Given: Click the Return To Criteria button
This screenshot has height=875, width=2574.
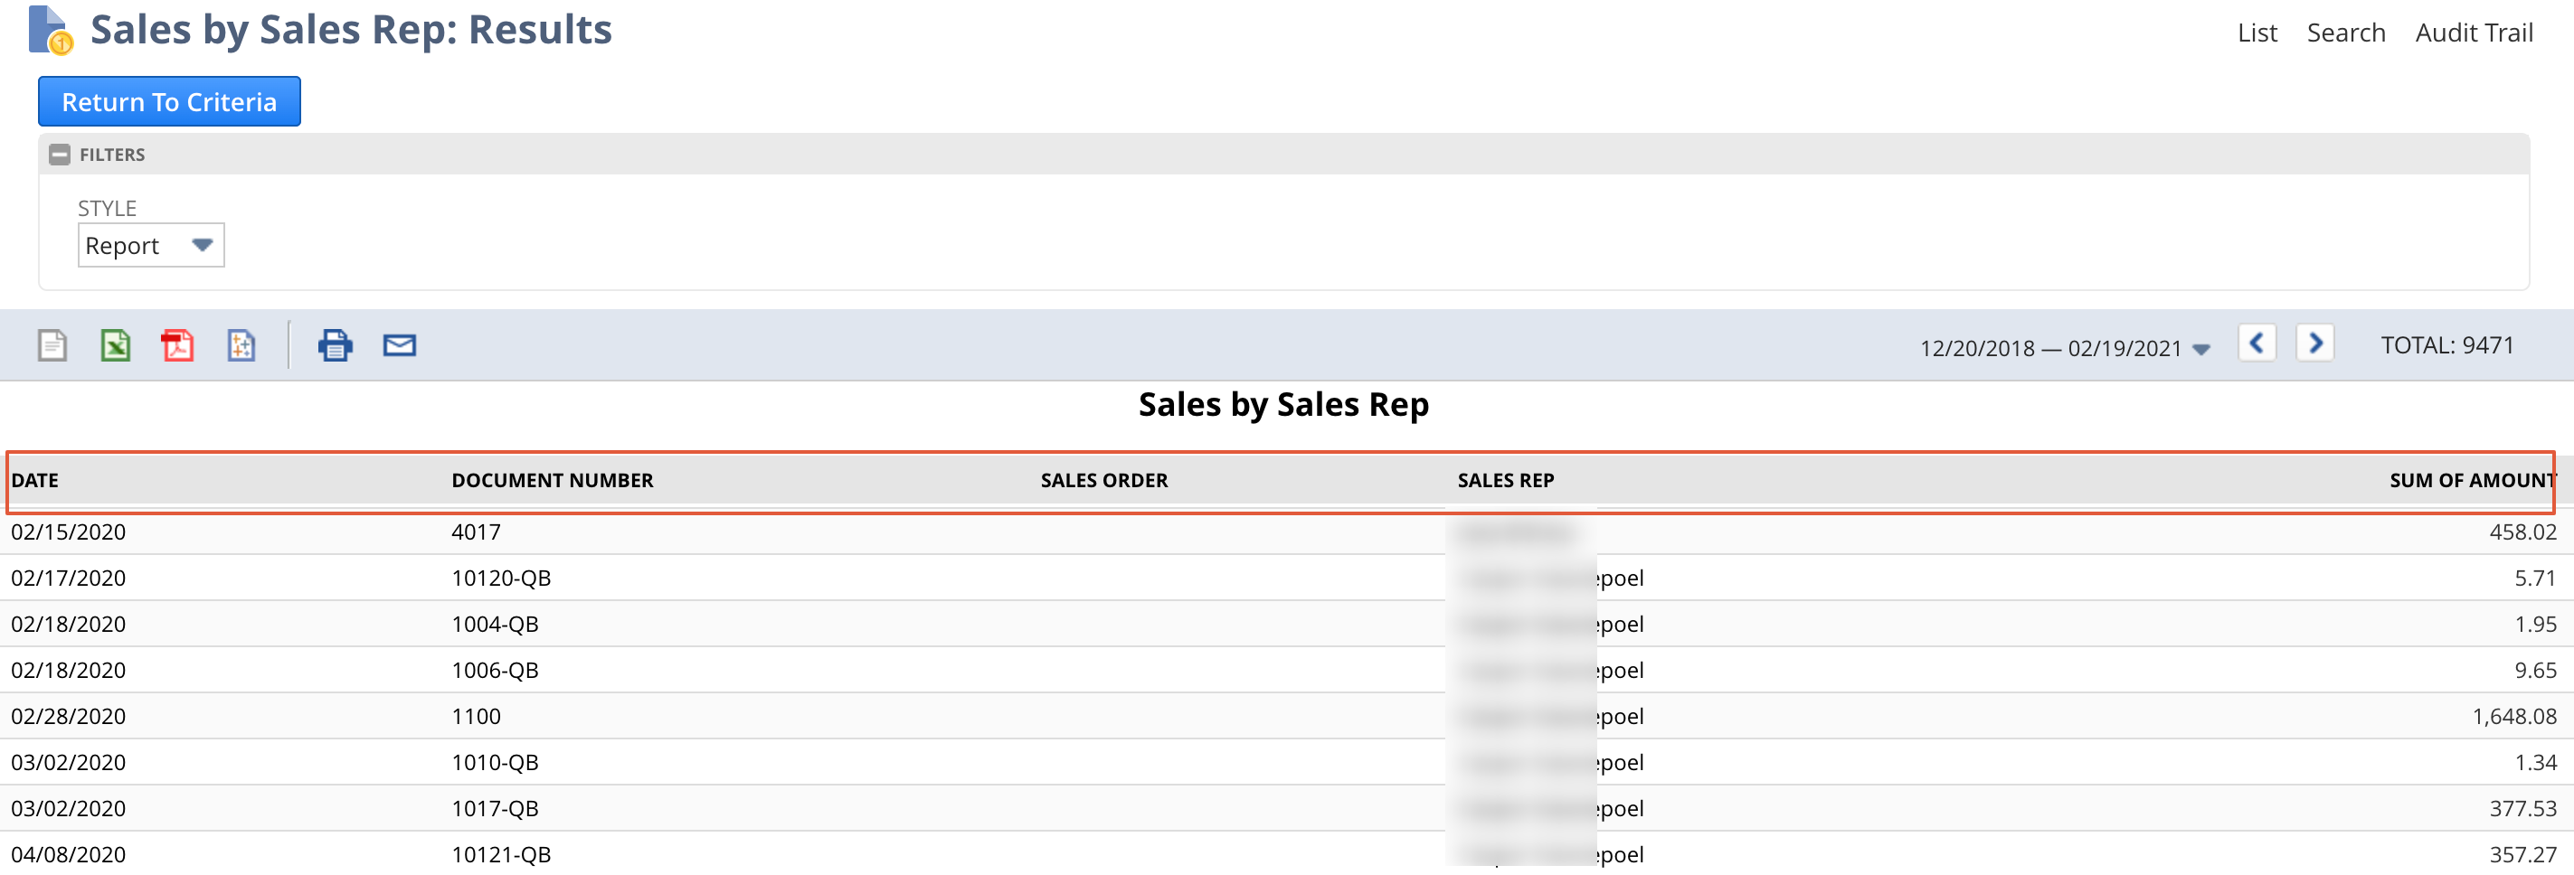Looking at the screenshot, I should [x=169, y=102].
